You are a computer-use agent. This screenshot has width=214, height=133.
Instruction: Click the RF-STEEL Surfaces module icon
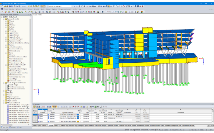pos(8,105)
